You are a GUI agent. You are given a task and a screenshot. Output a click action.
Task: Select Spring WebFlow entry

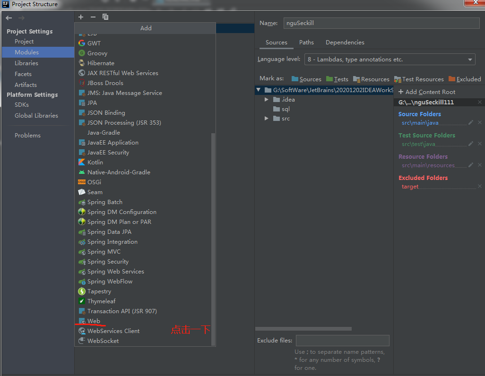coord(145,282)
